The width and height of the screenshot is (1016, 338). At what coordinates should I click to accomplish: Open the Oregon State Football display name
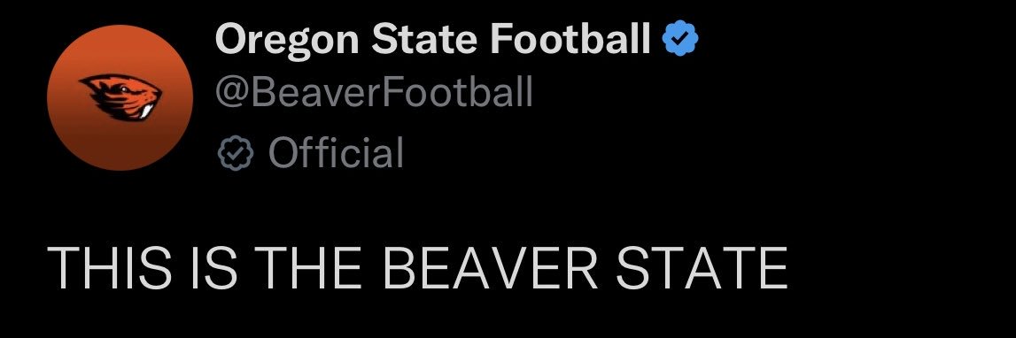pyautogui.click(x=433, y=39)
